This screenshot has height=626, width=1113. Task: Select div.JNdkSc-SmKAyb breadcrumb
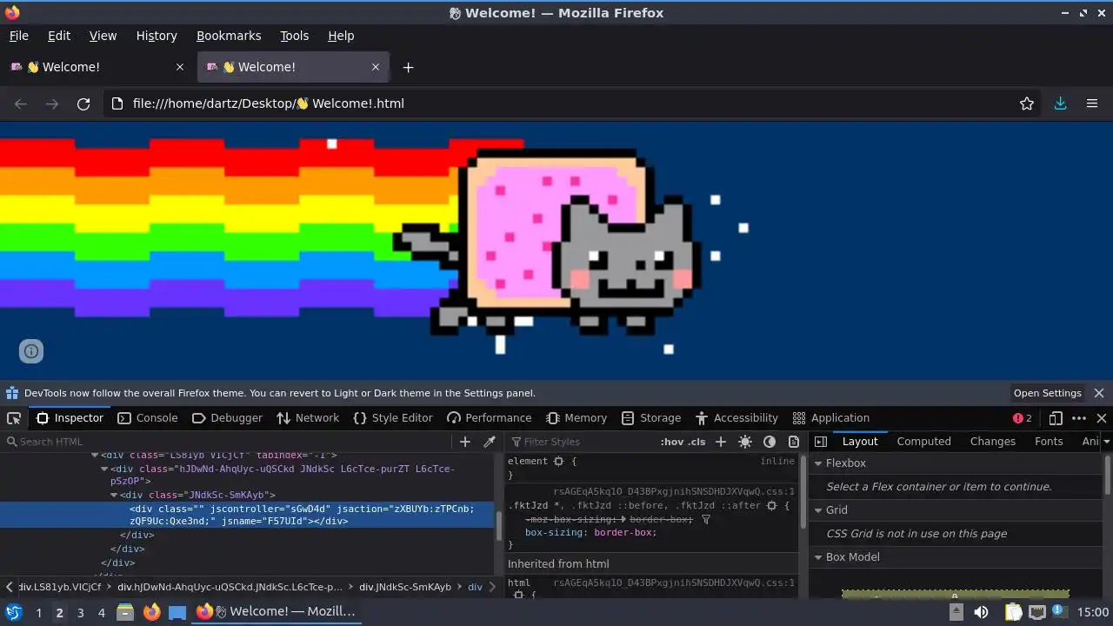(405, 587)
